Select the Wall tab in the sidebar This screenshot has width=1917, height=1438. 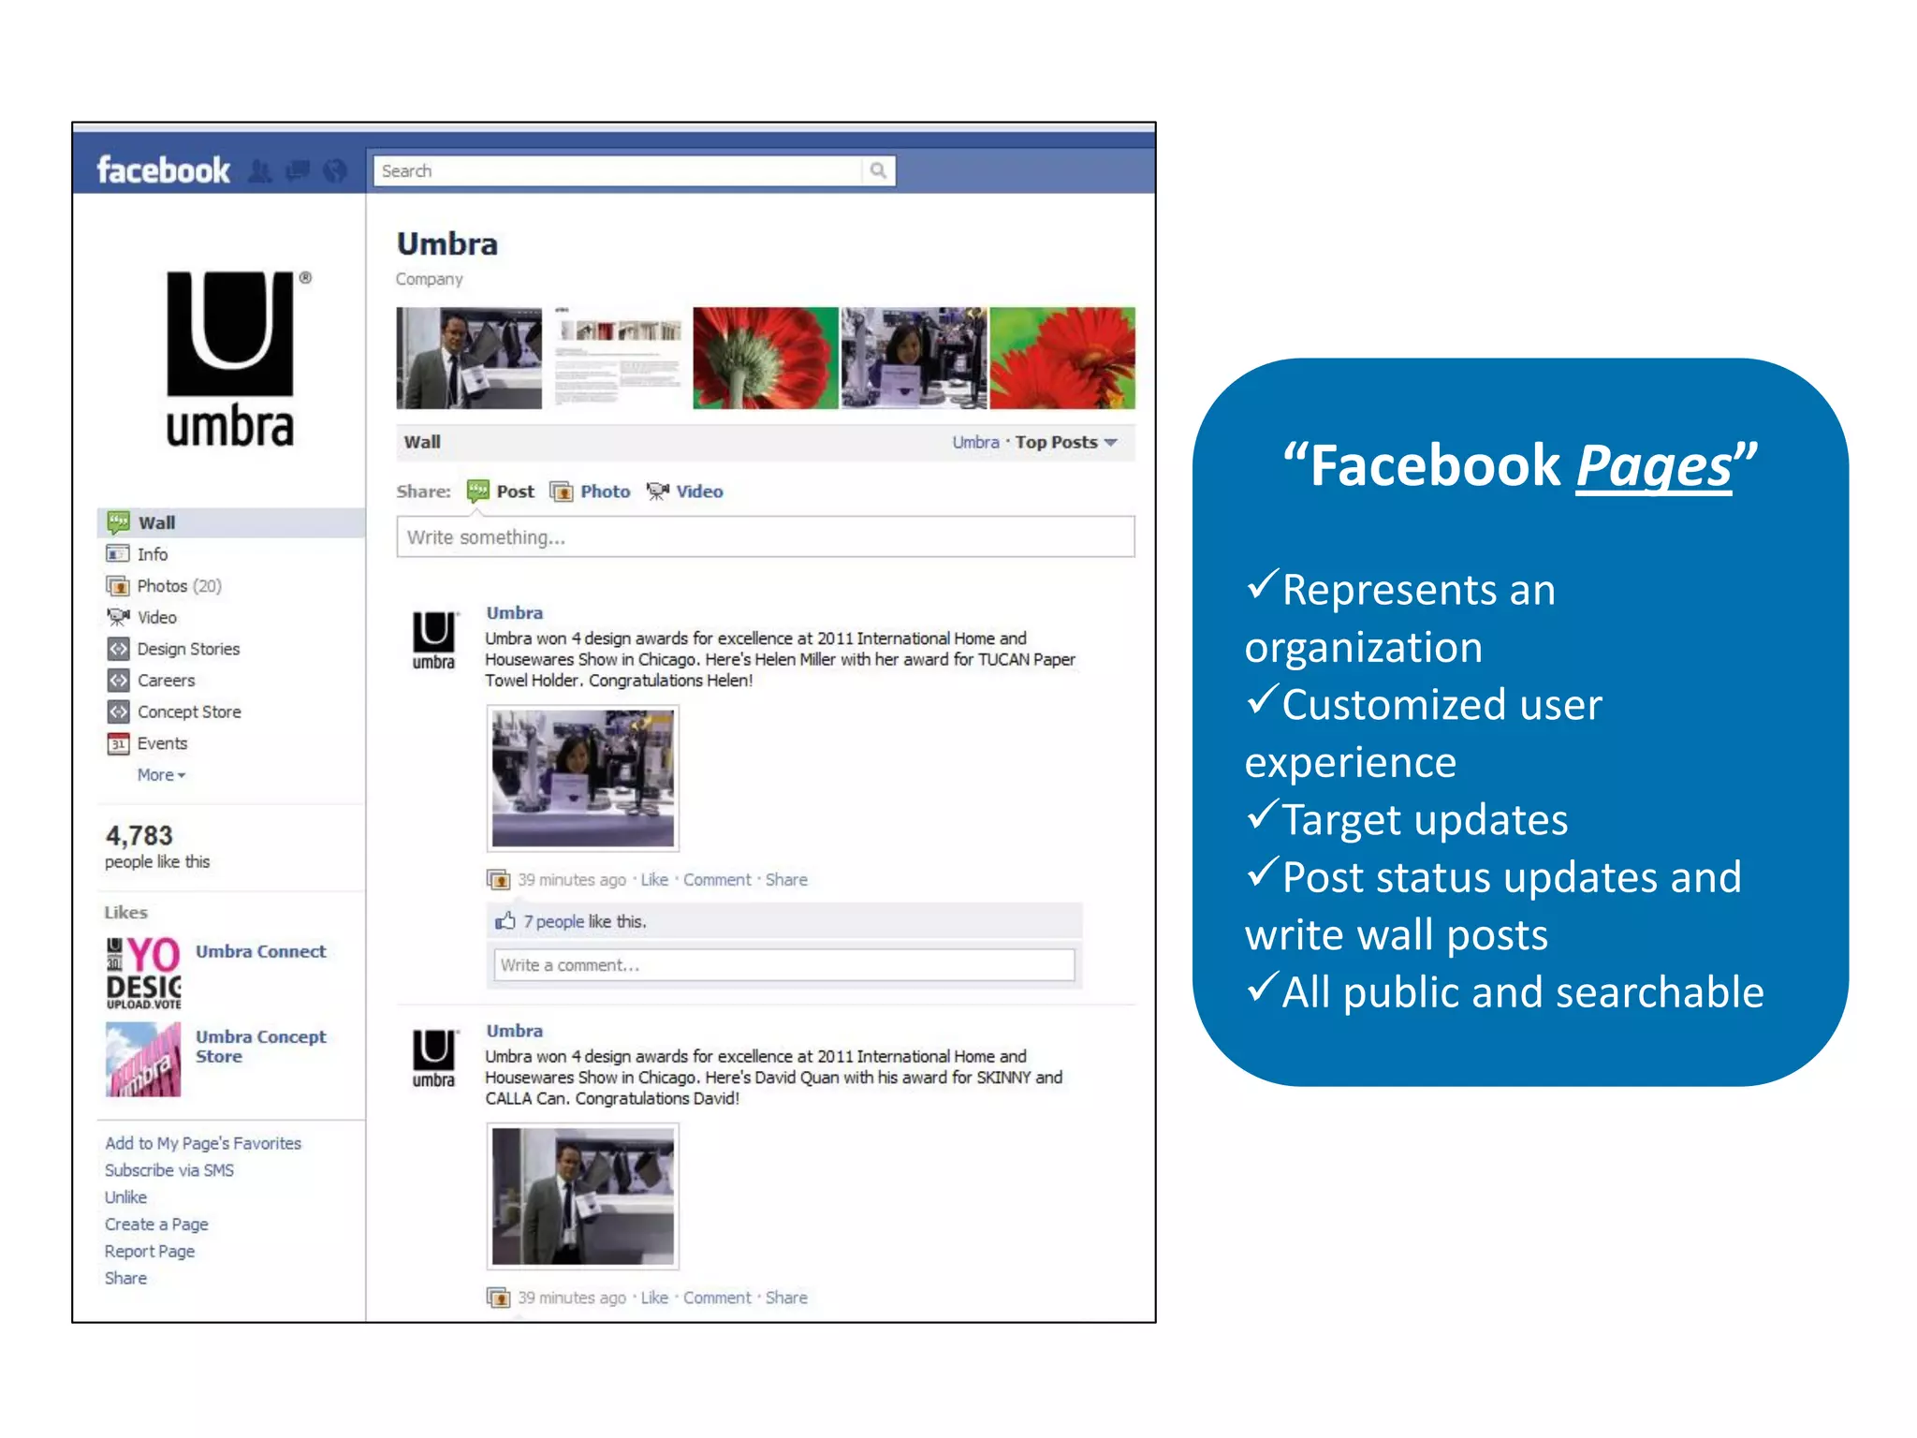pyautogui.click(x=231, y=522)
